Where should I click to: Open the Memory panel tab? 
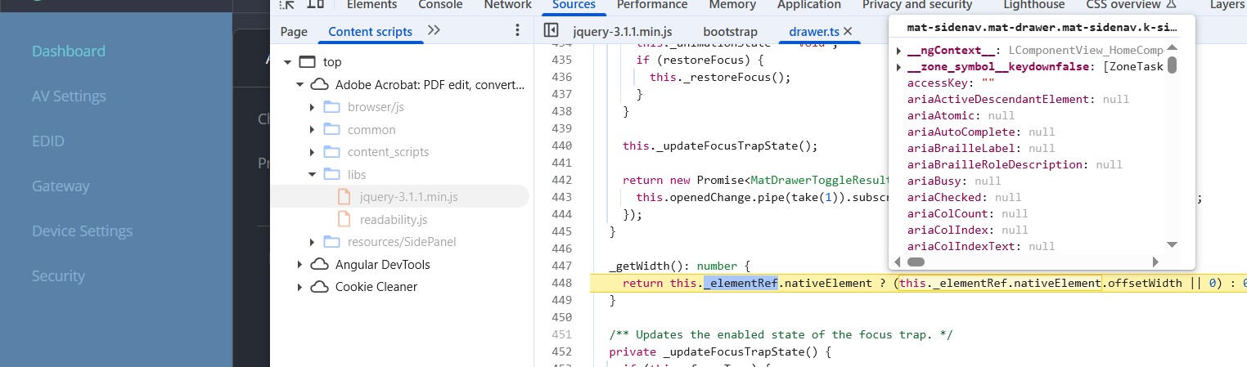pos(732,5)
